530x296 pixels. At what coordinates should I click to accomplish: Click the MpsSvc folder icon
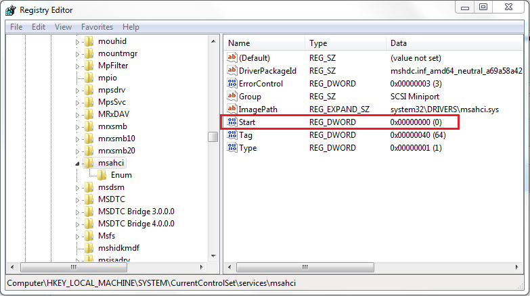(x=89, y=102)
